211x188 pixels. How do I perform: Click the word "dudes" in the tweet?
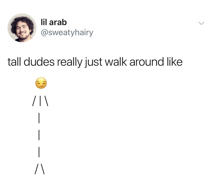tap(39, 62)
